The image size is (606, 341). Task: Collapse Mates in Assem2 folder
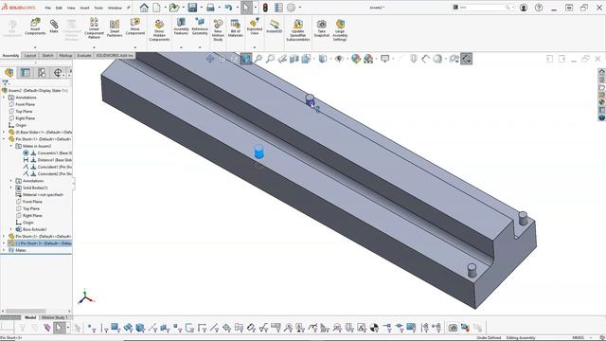click(x=11, y=146)
